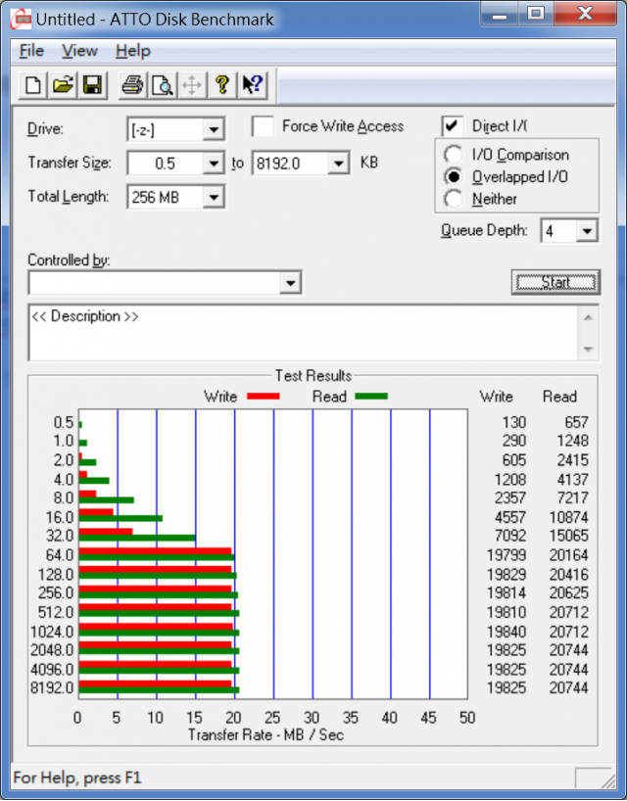
Task: Uncheck the Direct I/O checkbox
Action: pos(453,126)
